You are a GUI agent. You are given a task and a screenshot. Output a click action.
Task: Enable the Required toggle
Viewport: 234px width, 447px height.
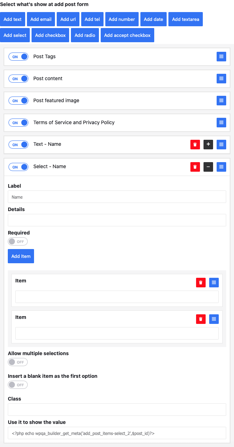click(18, 242)
